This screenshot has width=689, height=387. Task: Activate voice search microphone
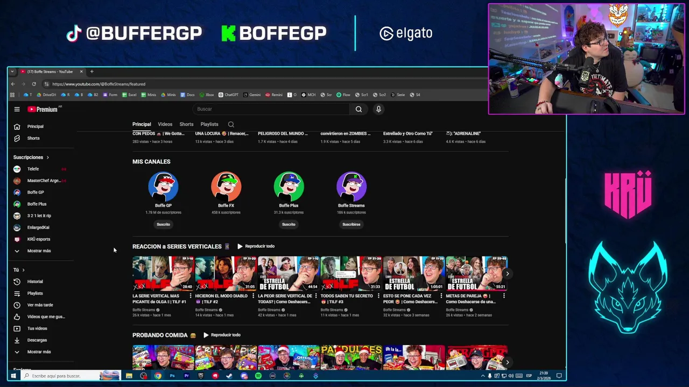[378, 109]
